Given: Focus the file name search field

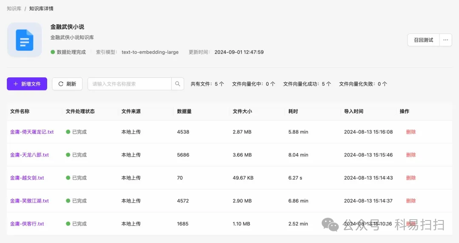Looking at the screenshot, I should (x=129, y=84).
